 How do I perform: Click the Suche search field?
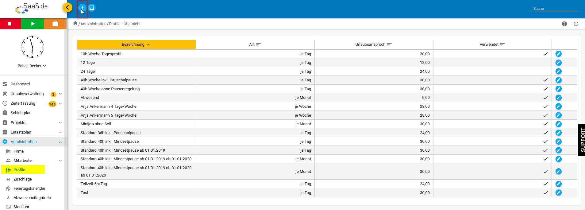pos(556,8)
